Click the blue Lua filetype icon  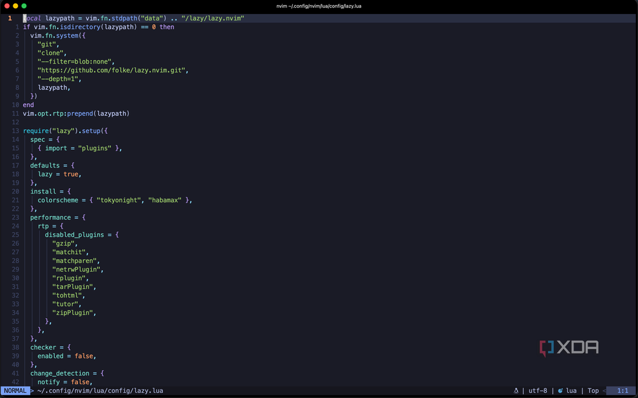[560, 391]
